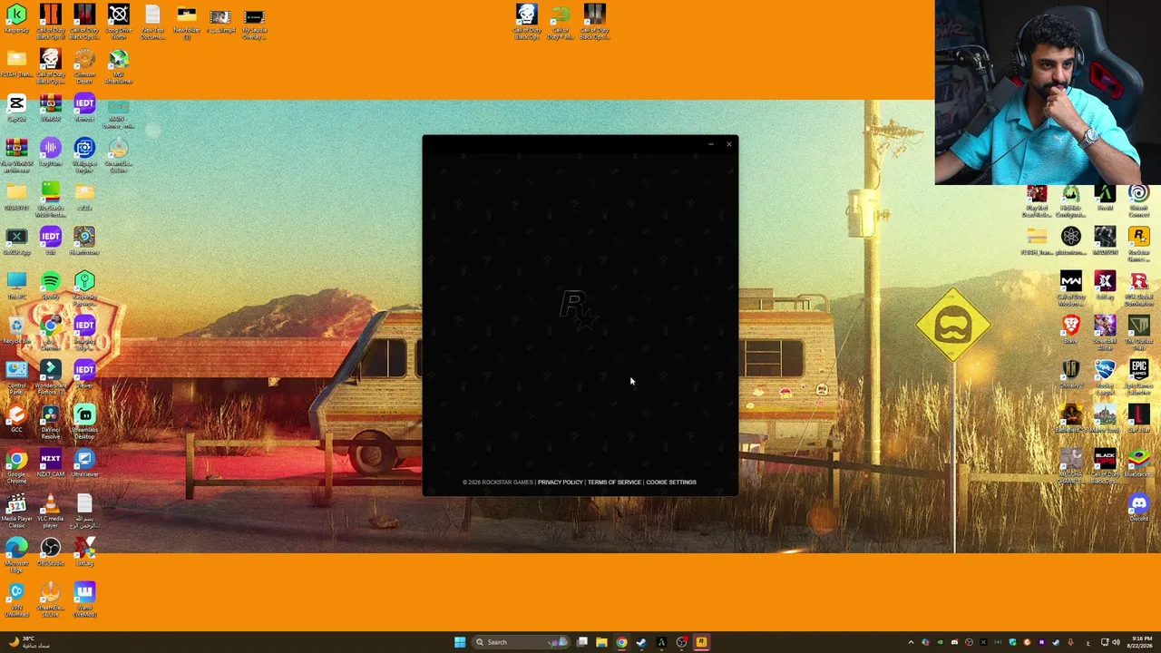Open Control Panel desktop icon
This screenshot has height=653, width=1161.
(16, 376)
